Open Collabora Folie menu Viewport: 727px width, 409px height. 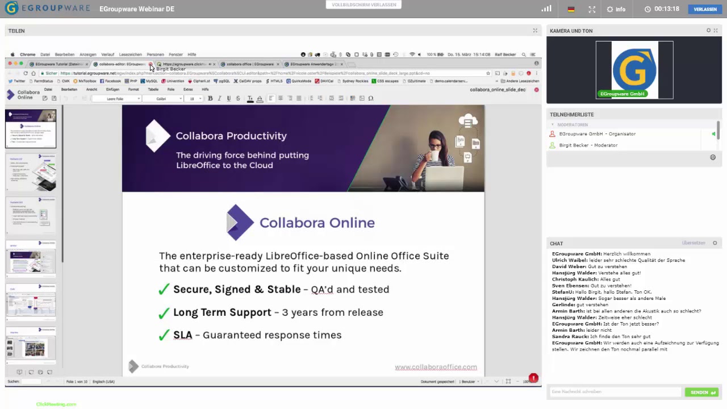coord(170,89)
